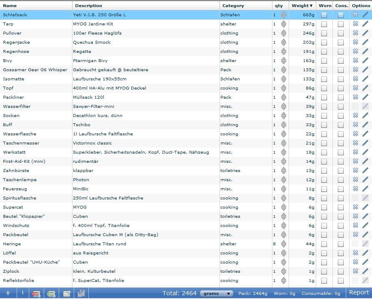Open the info icon in bottom toolbar
This screenshot has width=372, height=299.
pos(22,293)
